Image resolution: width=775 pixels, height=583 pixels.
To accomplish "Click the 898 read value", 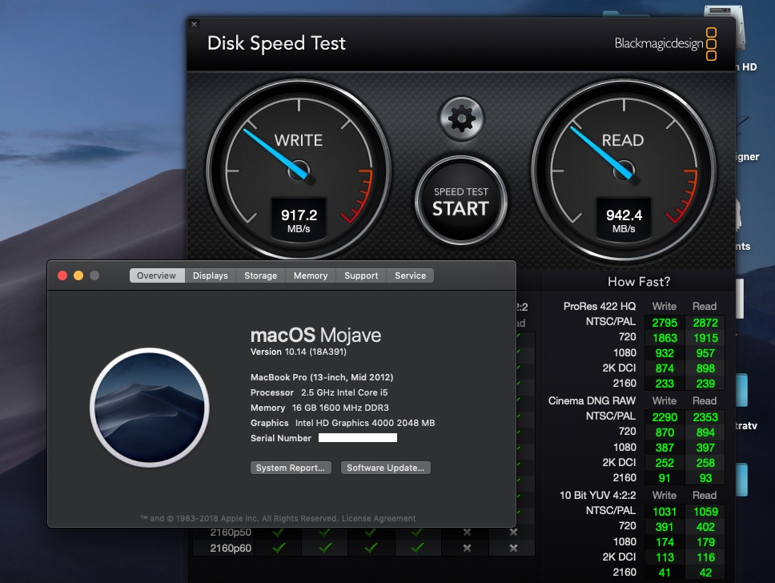I will (705, 368).
